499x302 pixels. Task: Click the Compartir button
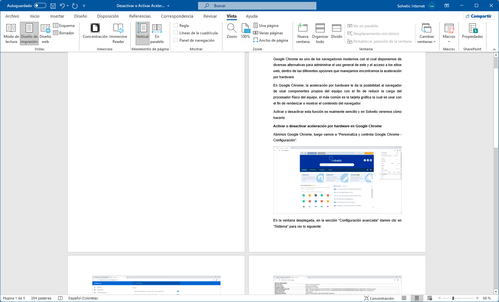479,16
